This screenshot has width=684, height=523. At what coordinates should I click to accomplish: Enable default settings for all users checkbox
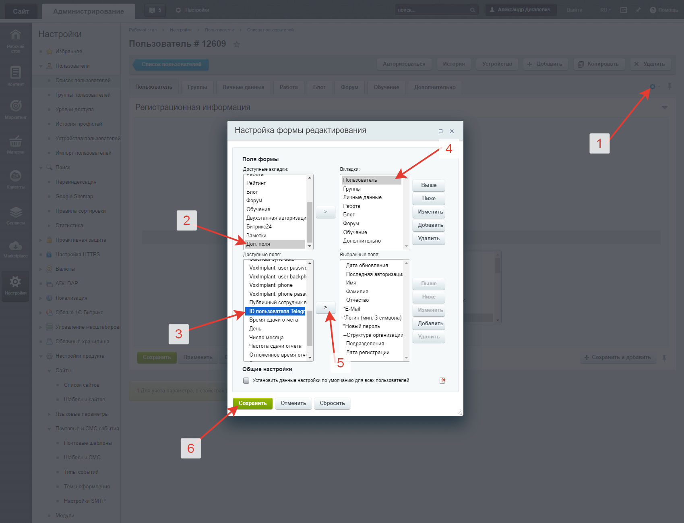click(x=246, y=380)
